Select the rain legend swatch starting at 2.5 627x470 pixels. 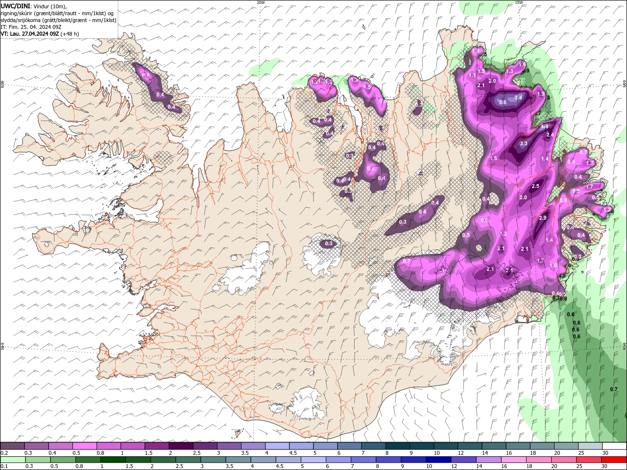(189, 460)
